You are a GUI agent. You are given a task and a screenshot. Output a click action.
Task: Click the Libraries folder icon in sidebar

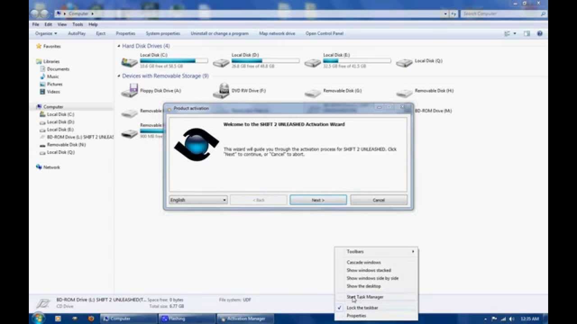tap(39, 61)
